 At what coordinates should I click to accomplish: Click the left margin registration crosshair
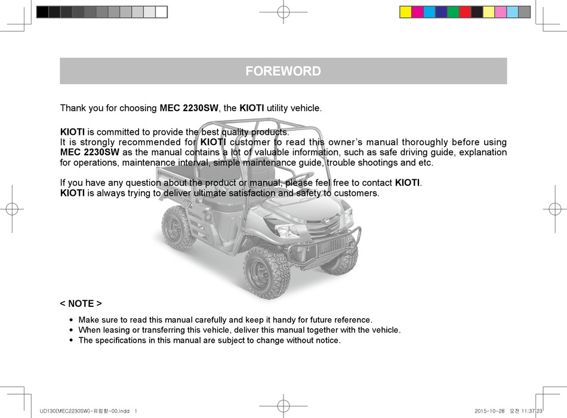click(x=12, y=209)
